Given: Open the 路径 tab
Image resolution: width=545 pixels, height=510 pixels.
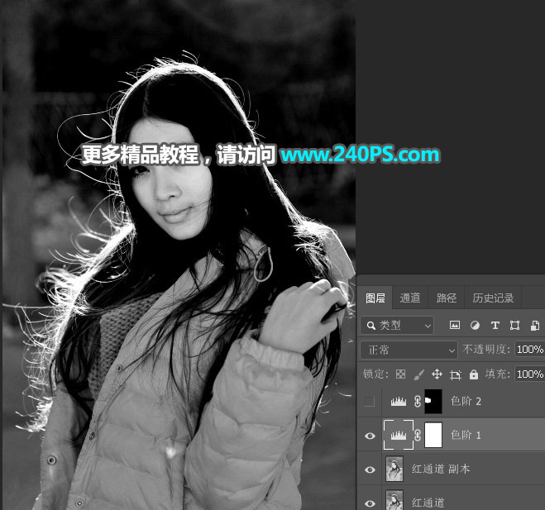Looking at the screenshot, I should coord(447,298).
